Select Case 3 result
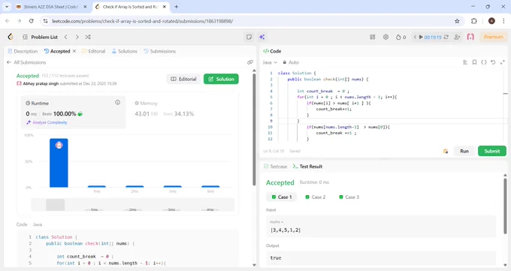Image resolution: width=511 pixels, height=271 pixels. [x=349, y=197]
